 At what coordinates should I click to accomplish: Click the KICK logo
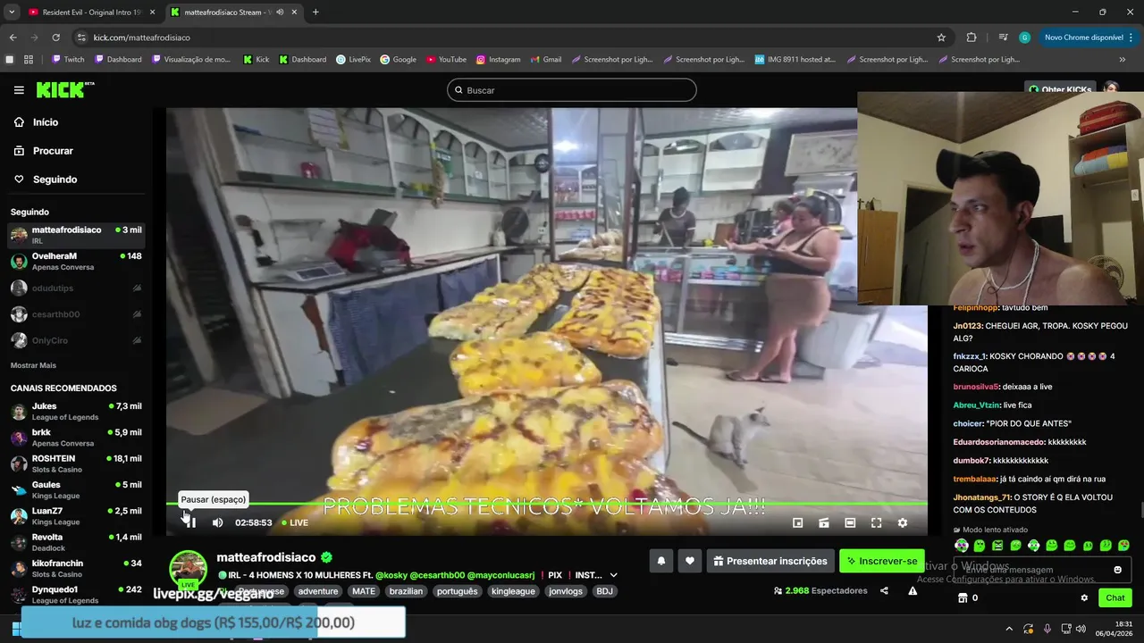[x=64, y=89]
